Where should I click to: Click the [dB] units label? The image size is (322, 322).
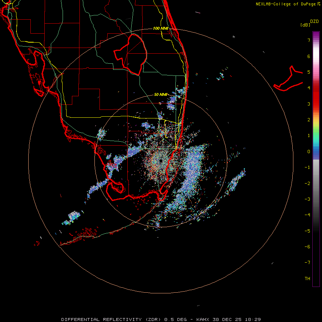[x=306, y=25]
